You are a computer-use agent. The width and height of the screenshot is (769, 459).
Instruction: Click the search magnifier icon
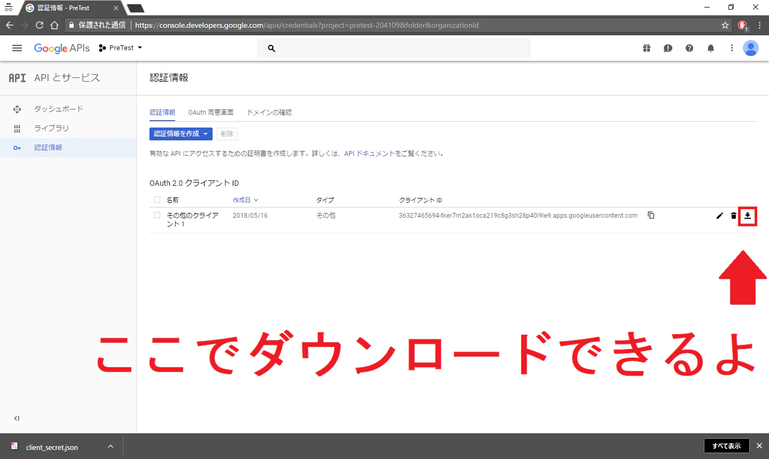[x=271, y=48]
